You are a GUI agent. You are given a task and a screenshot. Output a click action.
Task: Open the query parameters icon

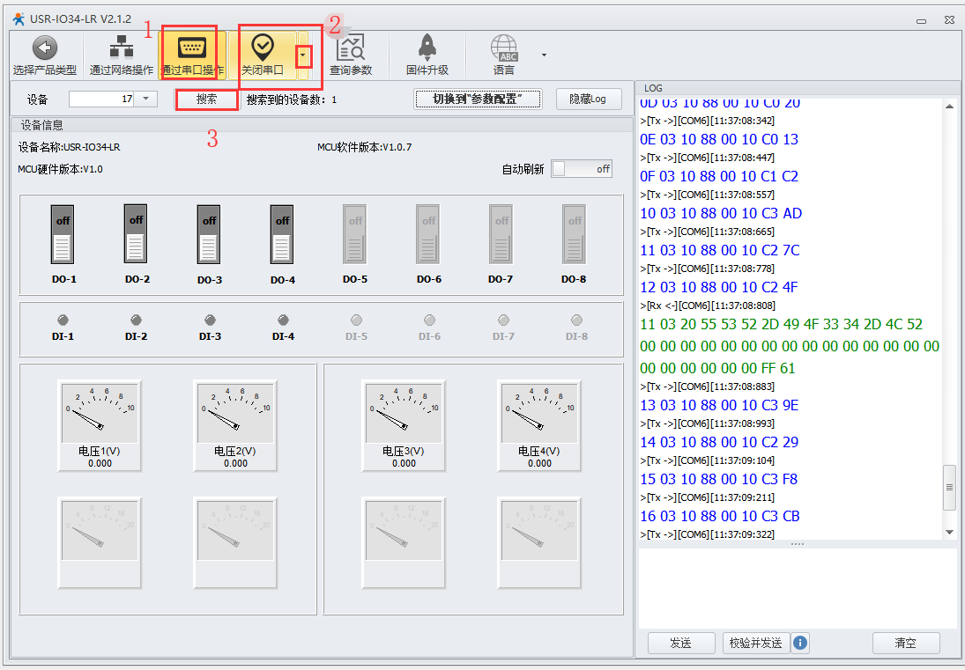coord(351,48)
